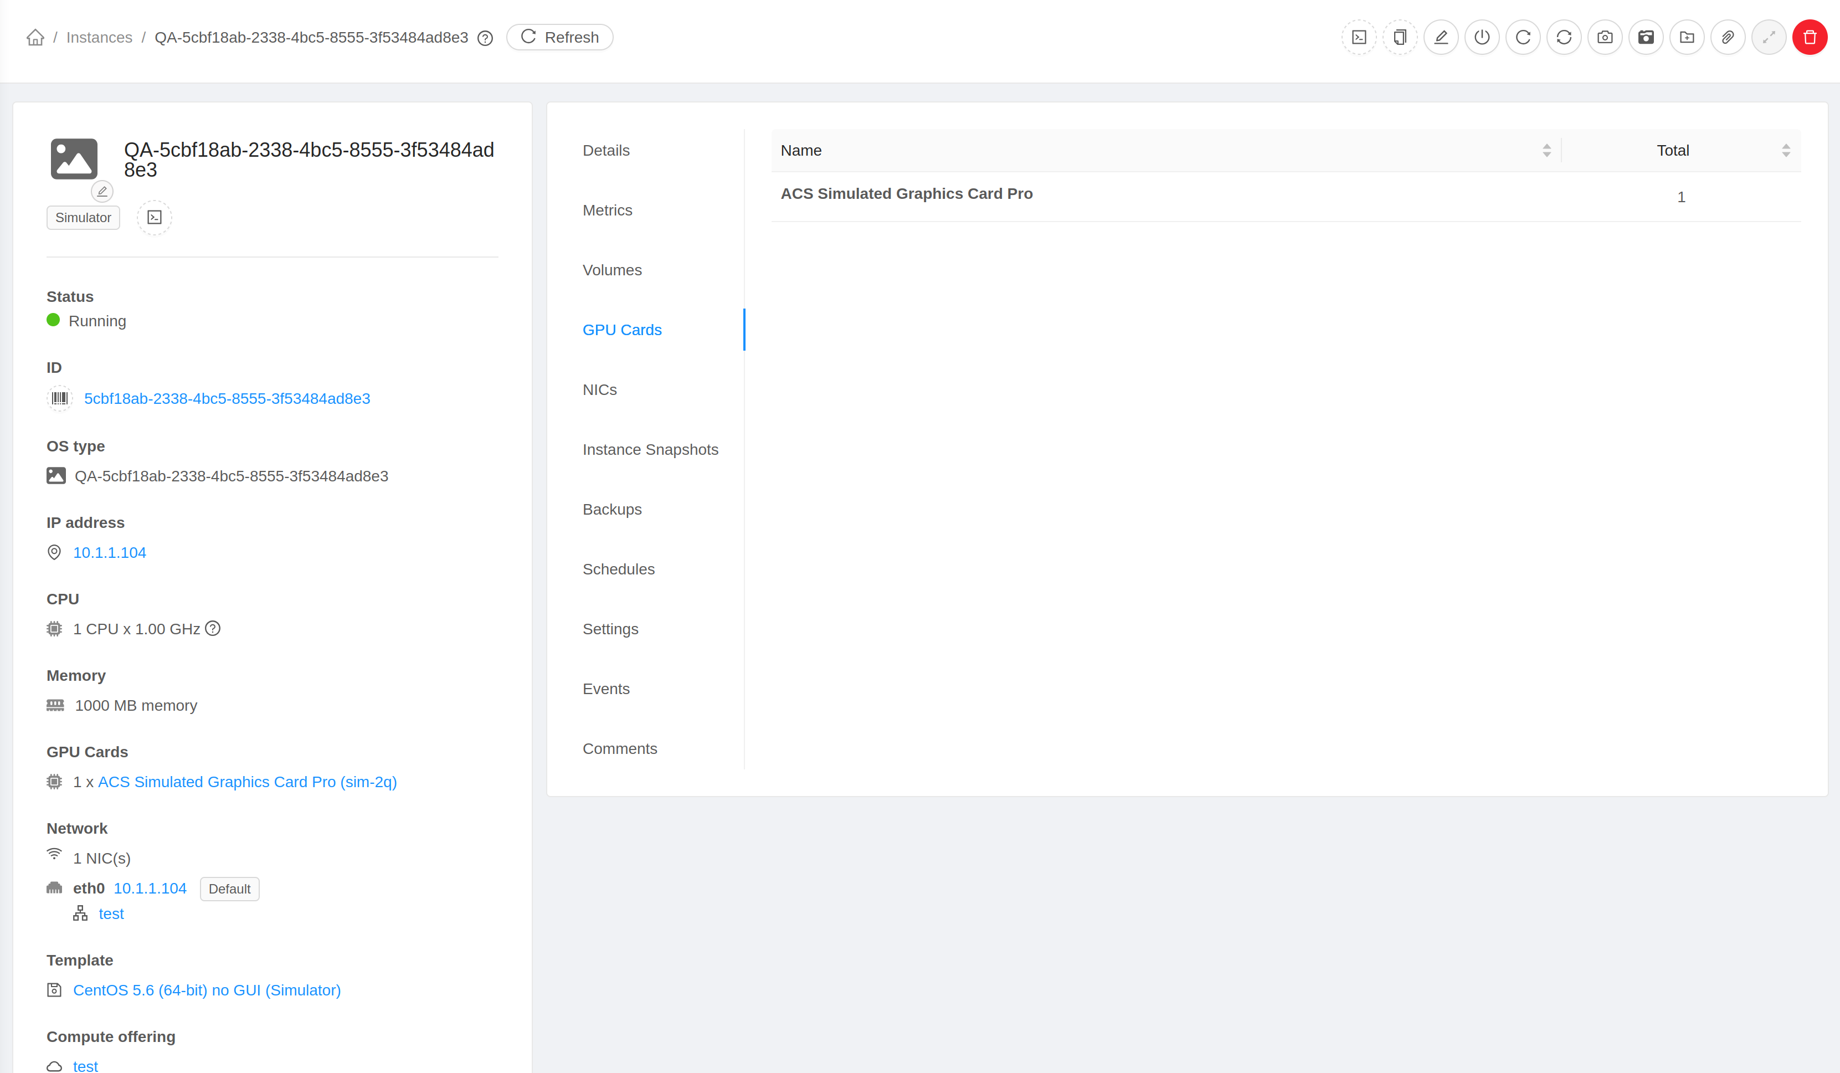Screen dimensions: 1840x1073
Task: Open the Instance Snapshots tab
Action: tap(651, 450)
